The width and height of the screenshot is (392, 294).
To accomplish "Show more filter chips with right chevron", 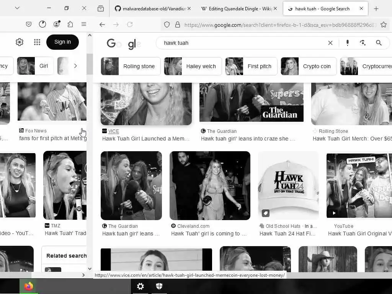I will click(x=75, y=66).
